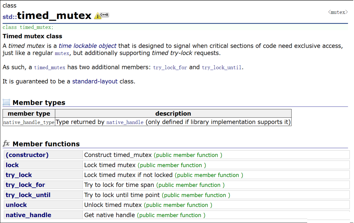Open the 'try_lock' member function link
This screenshot has height=223, width=354.
click(x=19, y=175)
